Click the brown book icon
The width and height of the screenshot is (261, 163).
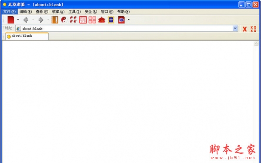click(x=55, y=20)
